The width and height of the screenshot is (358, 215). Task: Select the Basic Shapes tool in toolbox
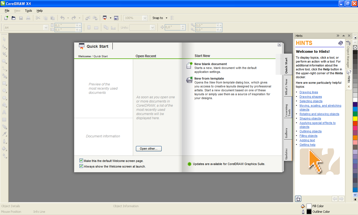click(4, 105)
